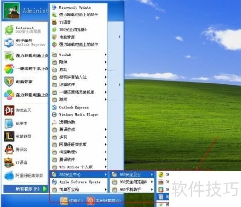
Task: Launch Windows Media Player
Action: tap(79, 115)
